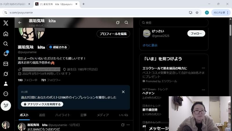This screenshot has height=131, width=232.
Task: Open Notifications bell icon
Action: click(6, 54)
